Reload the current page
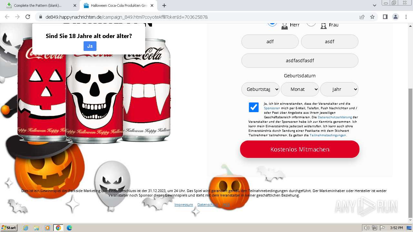 coord(28,17)
